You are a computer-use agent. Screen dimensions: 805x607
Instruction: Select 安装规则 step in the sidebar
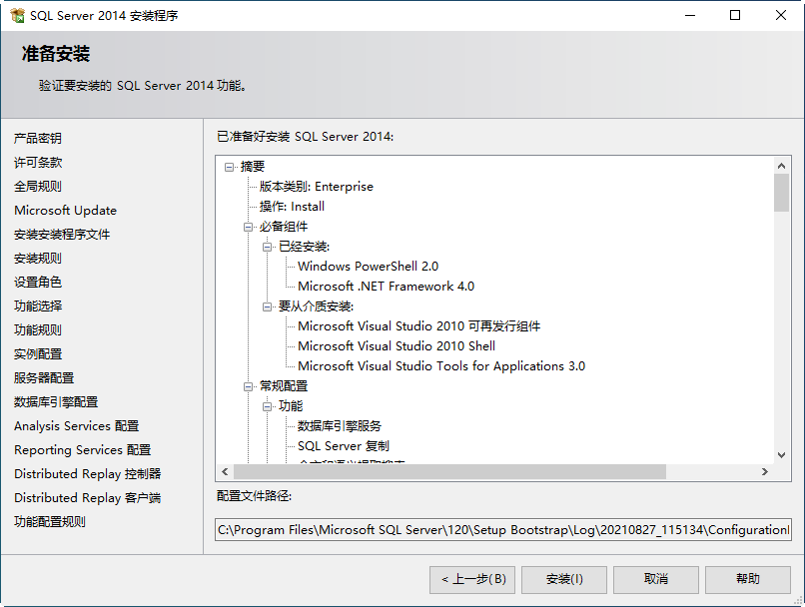(x=38, y=259)
